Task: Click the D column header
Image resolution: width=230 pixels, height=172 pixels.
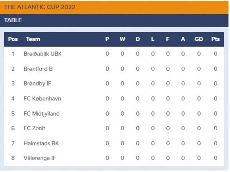Action: pos(138,39)
